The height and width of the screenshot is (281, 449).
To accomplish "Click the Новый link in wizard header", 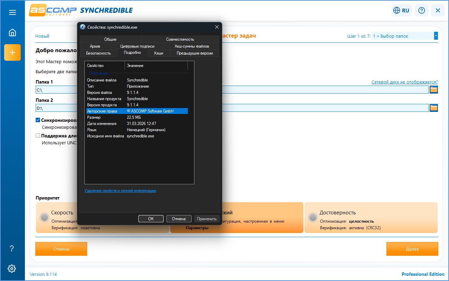I will pyautogui.click(x=42, y=36).
